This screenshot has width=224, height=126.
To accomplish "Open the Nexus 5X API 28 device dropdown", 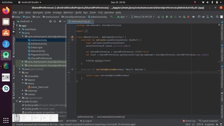I will point(143,17).
